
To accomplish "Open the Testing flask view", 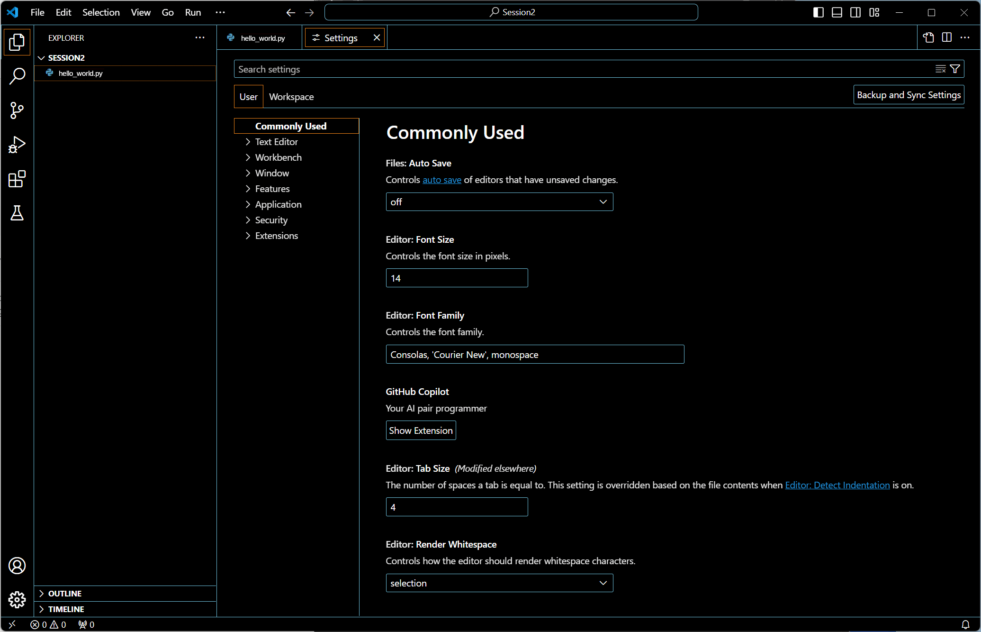I will (x=17, y=213).
